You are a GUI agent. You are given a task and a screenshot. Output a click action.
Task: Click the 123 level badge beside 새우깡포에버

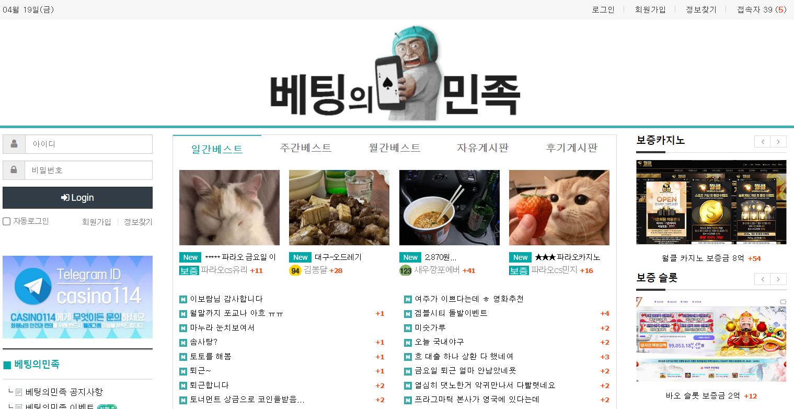[x=405, y=271]
